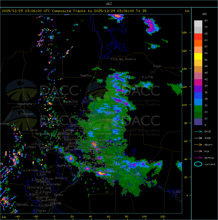Select the yellow eburn arrow legend symbol
This screenshot has height=220, width=218.
(198, 145)
